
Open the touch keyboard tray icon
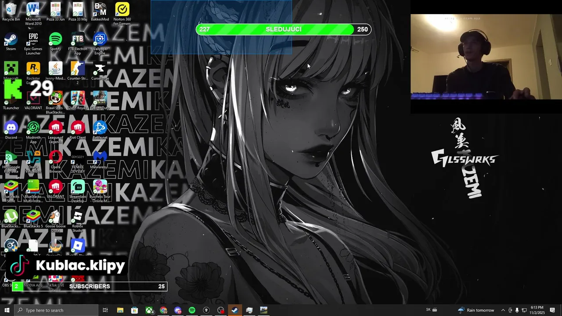pyautogui.click(x=435, y=310)
